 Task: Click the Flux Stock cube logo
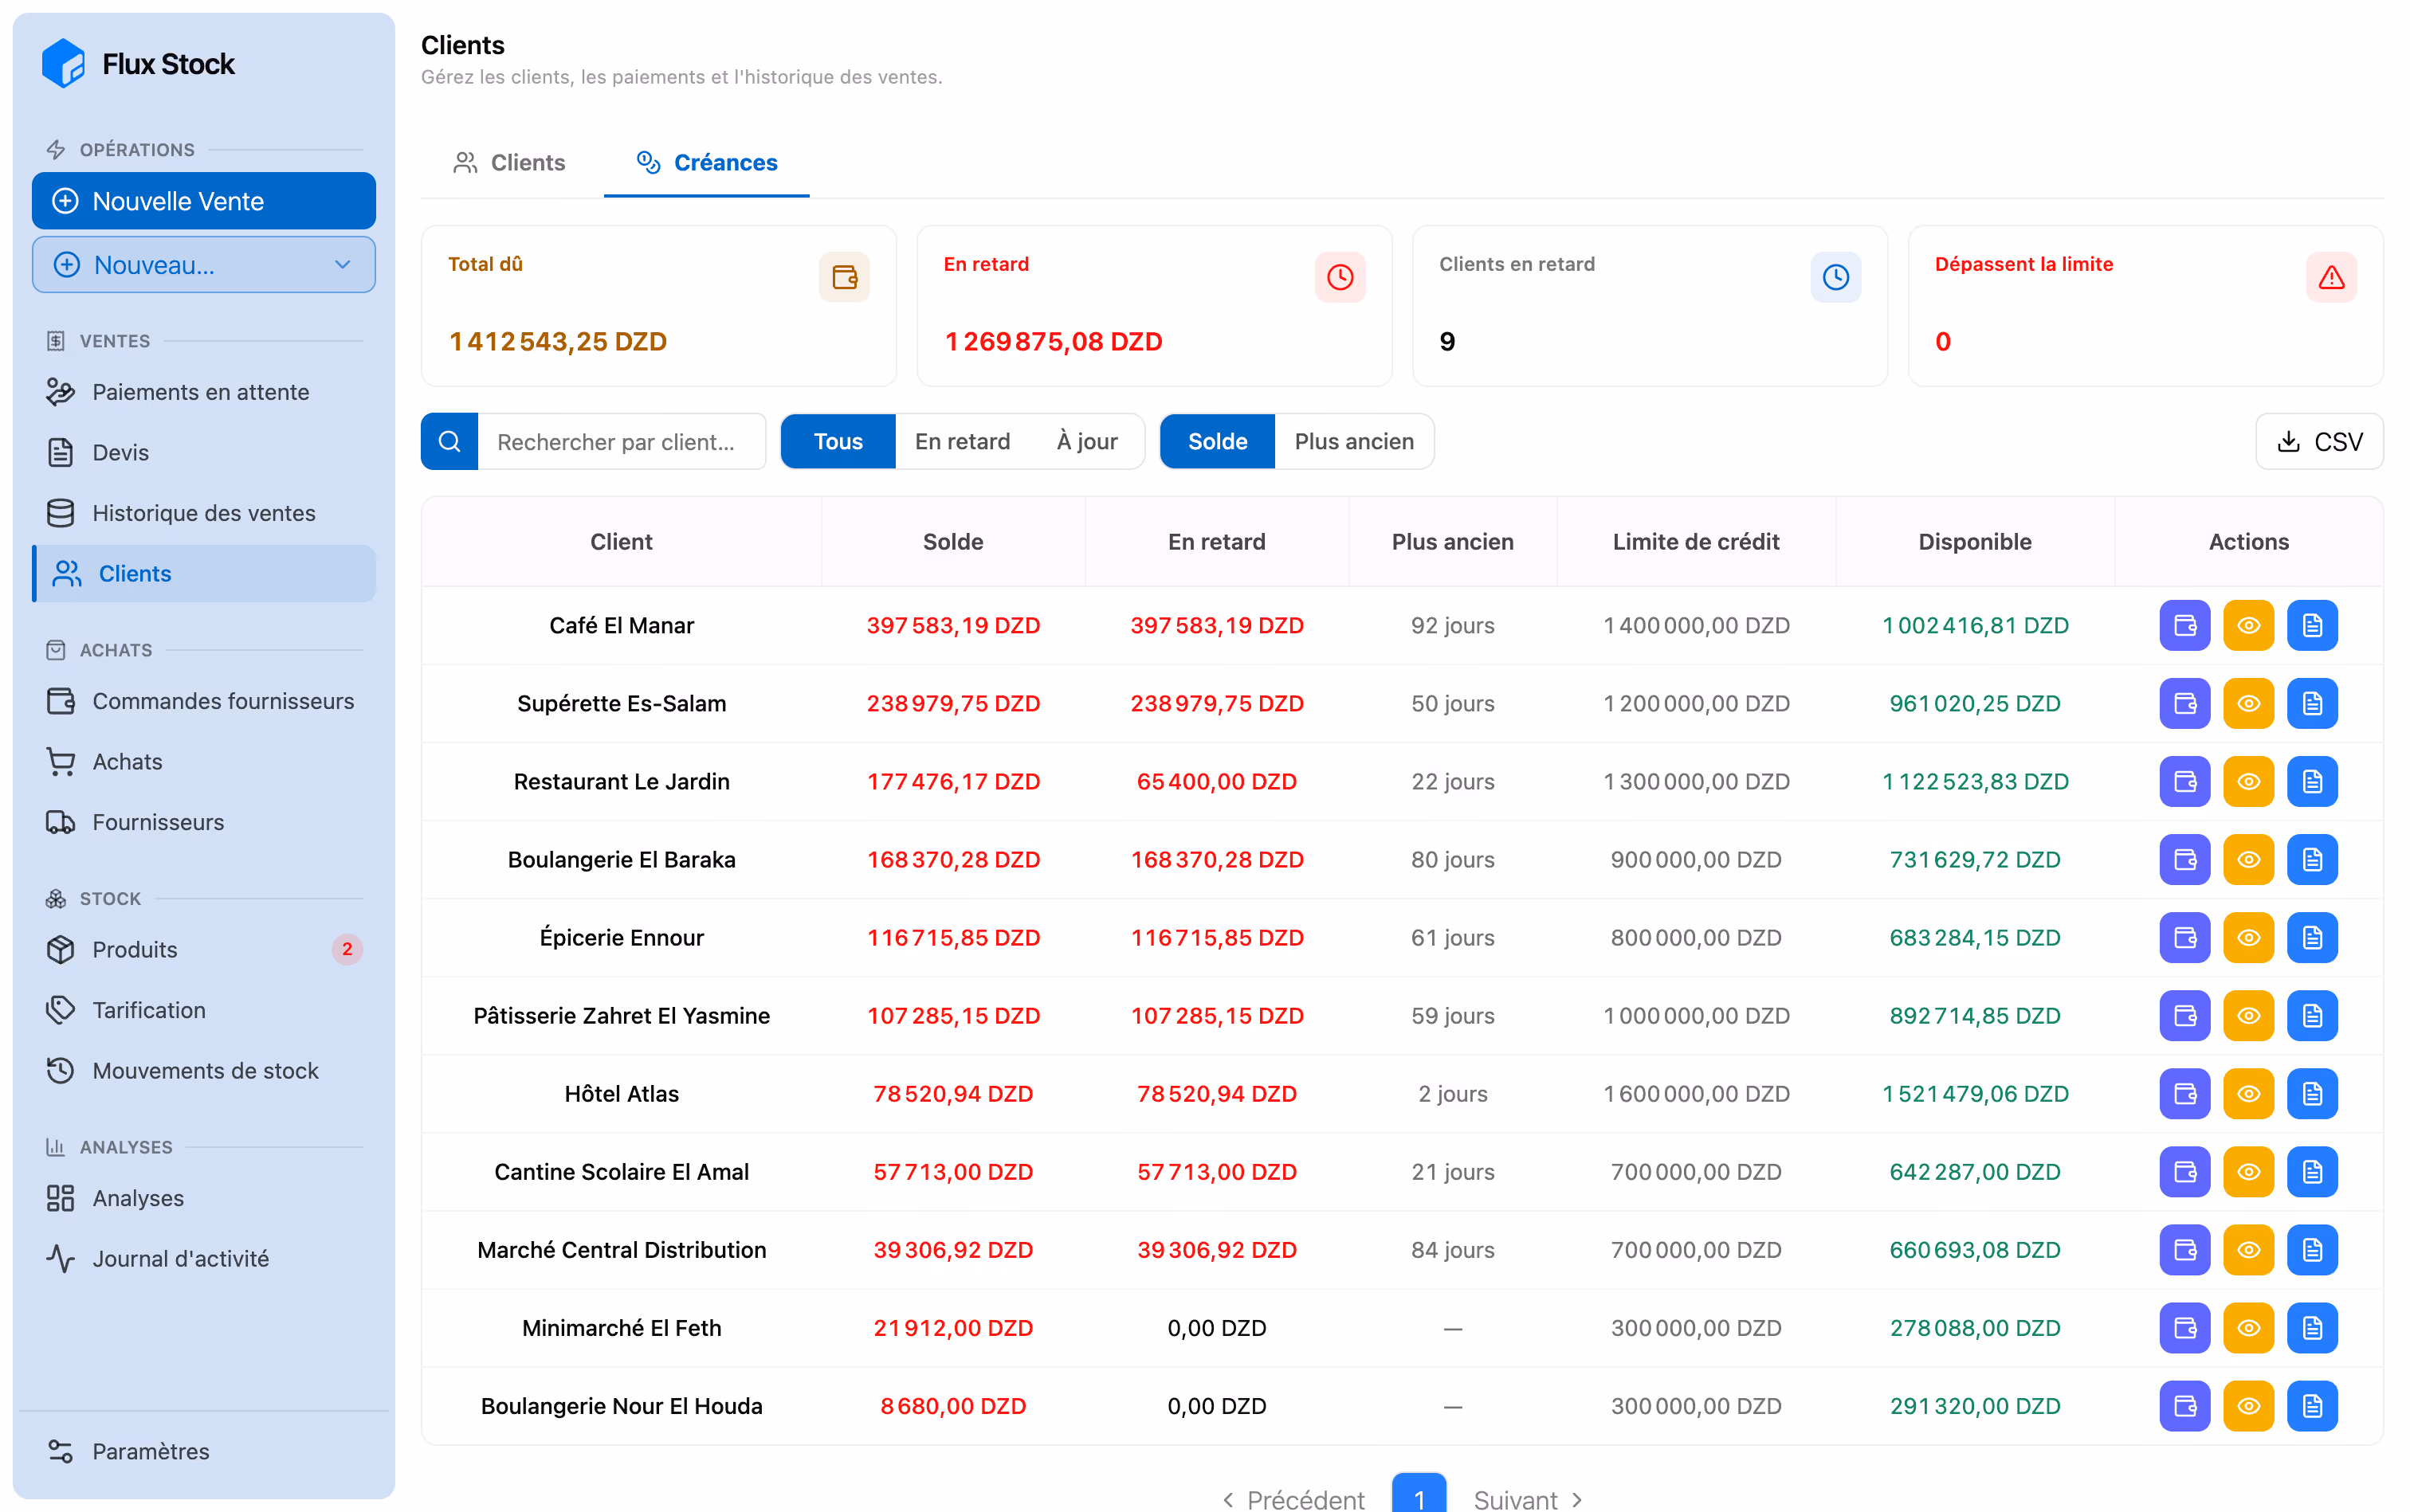(x=64, y=63)
